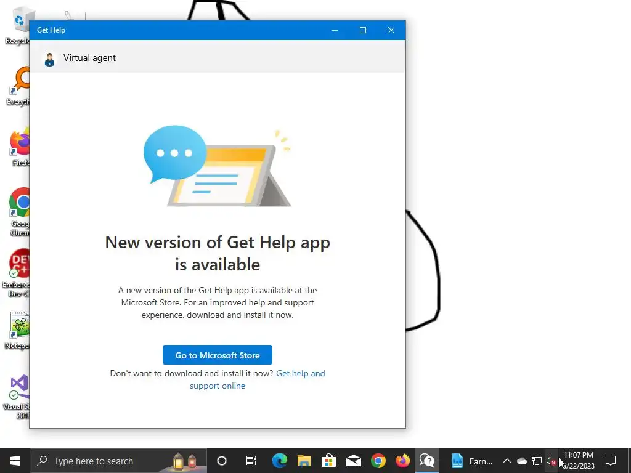This screenshot has height=473, width=631.
Task: Open Cortana from the taskbar circle icon
Action: [x=222, y=461]
